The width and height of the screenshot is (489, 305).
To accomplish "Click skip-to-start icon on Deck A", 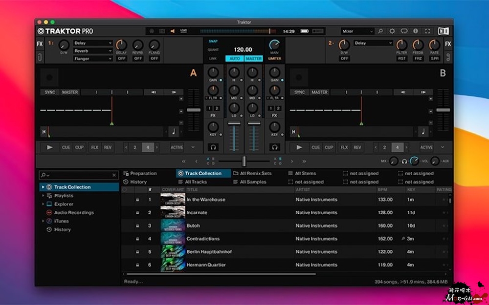I will pos(44,131).
